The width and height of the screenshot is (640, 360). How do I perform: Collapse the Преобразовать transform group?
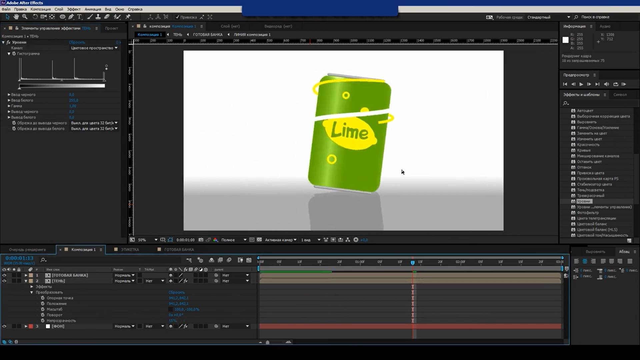pyautogui.click(x=32, y=292)
